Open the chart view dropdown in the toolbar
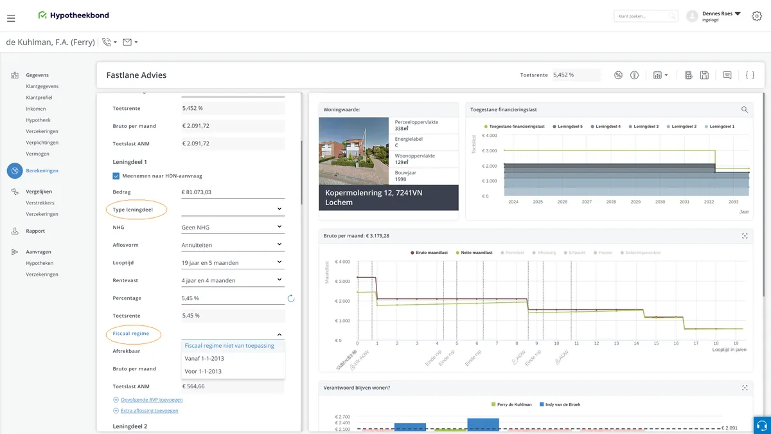 tap(660, 75)
